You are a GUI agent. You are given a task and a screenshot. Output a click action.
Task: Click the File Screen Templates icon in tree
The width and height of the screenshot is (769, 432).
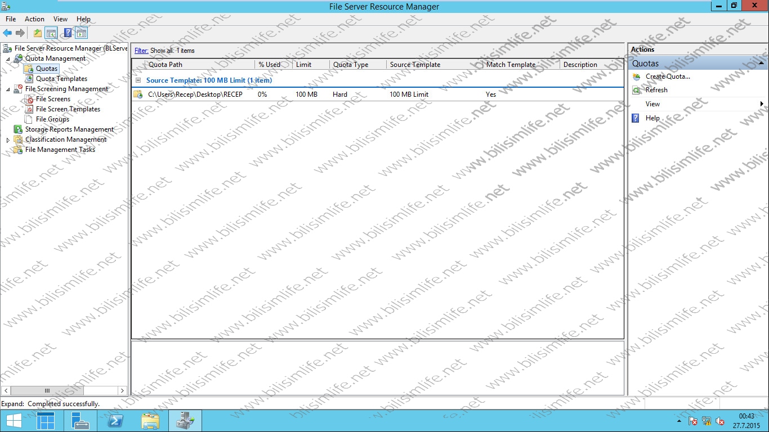tap(29, 109)
